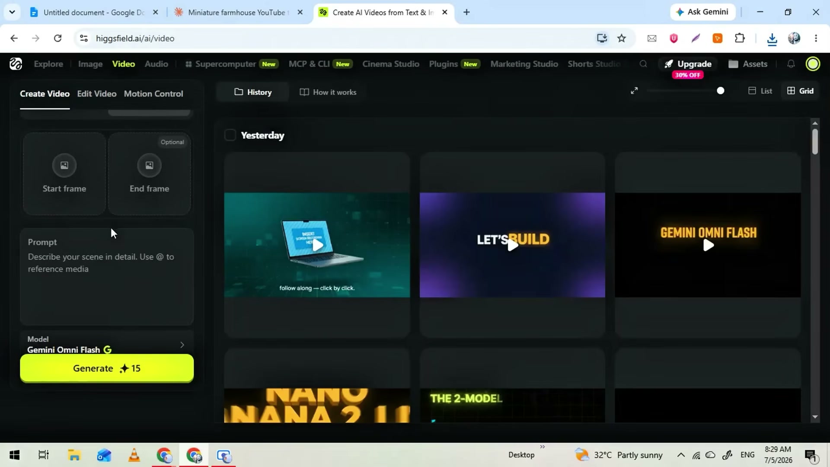
Task: Switch to the Edit Video tab
Action: [97, 94]
